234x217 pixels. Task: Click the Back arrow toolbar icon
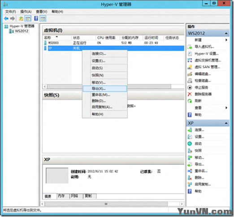coord(6,18)
